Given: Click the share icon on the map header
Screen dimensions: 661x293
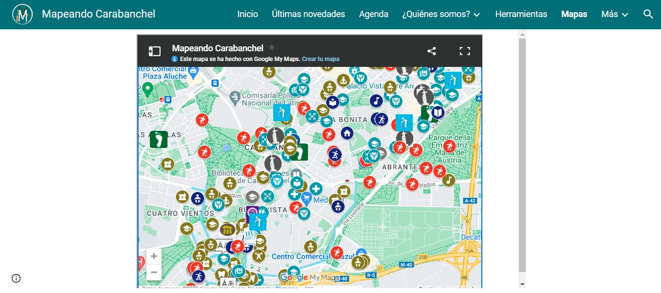Looking at the screenshot, I should point(431,50).
